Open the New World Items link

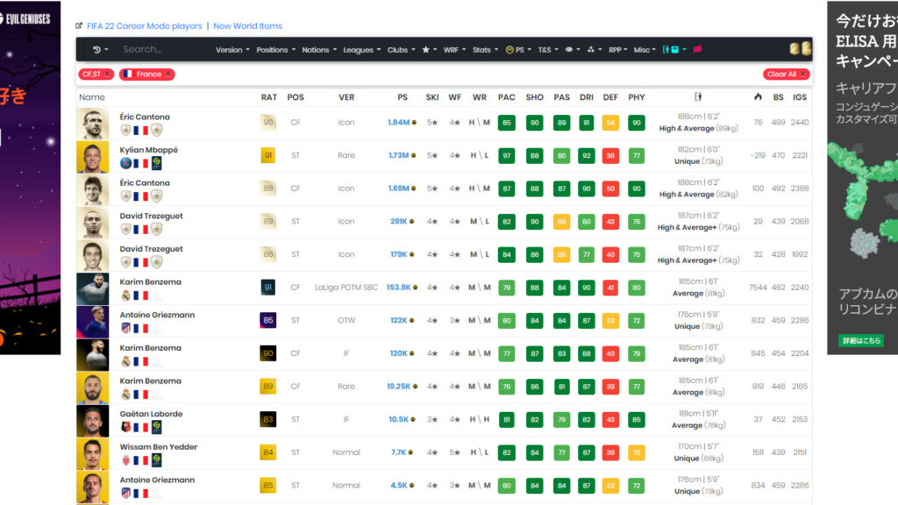click(247, 25)
